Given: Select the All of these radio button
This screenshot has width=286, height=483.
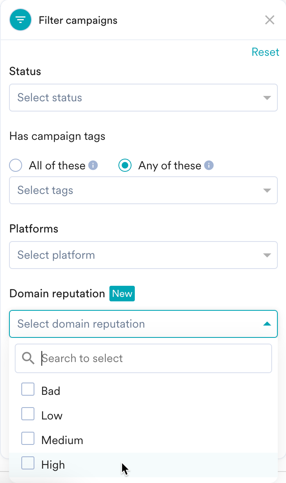Looking at the screenshot, I should pos(16,166).
